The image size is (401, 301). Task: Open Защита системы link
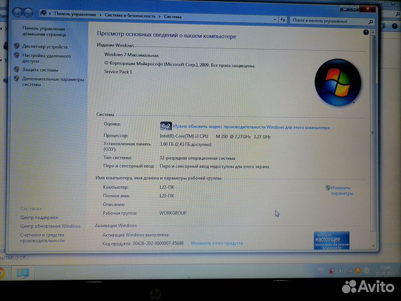[x=40, y=70]
